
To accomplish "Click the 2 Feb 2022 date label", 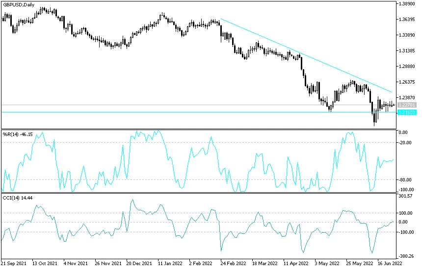I will coord(201,263).
